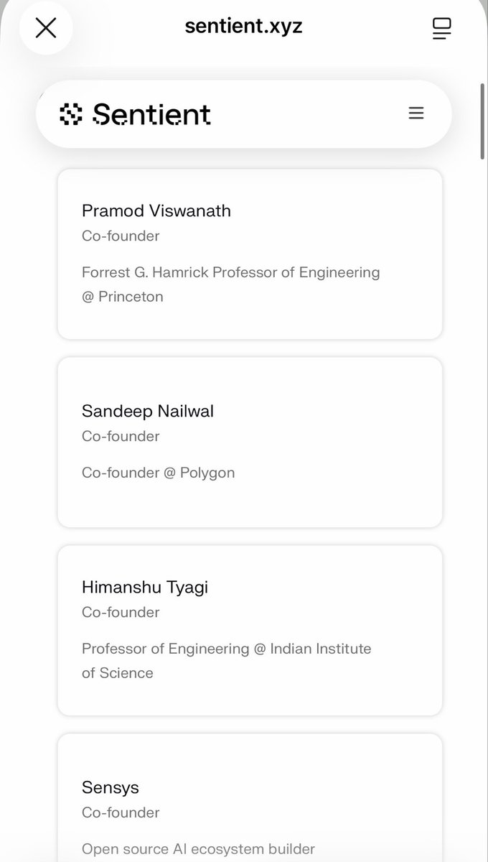Select Pramod Viswanath's name
The image size is (488, 862).
[x=156, y=210]
